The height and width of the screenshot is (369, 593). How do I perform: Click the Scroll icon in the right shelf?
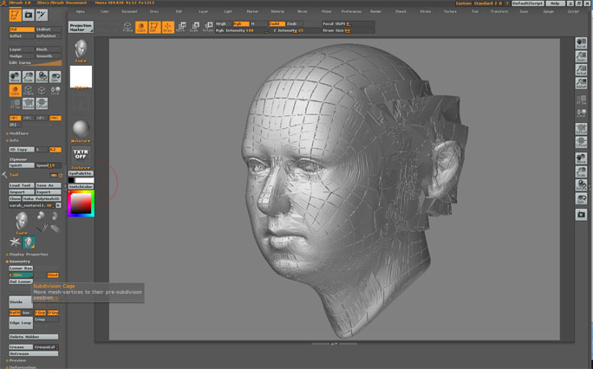(581, 43)
